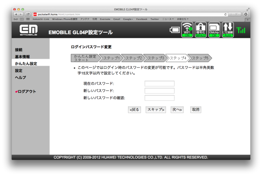Select 接続 in the sidebar
The image size is (262, 176).
18,50
